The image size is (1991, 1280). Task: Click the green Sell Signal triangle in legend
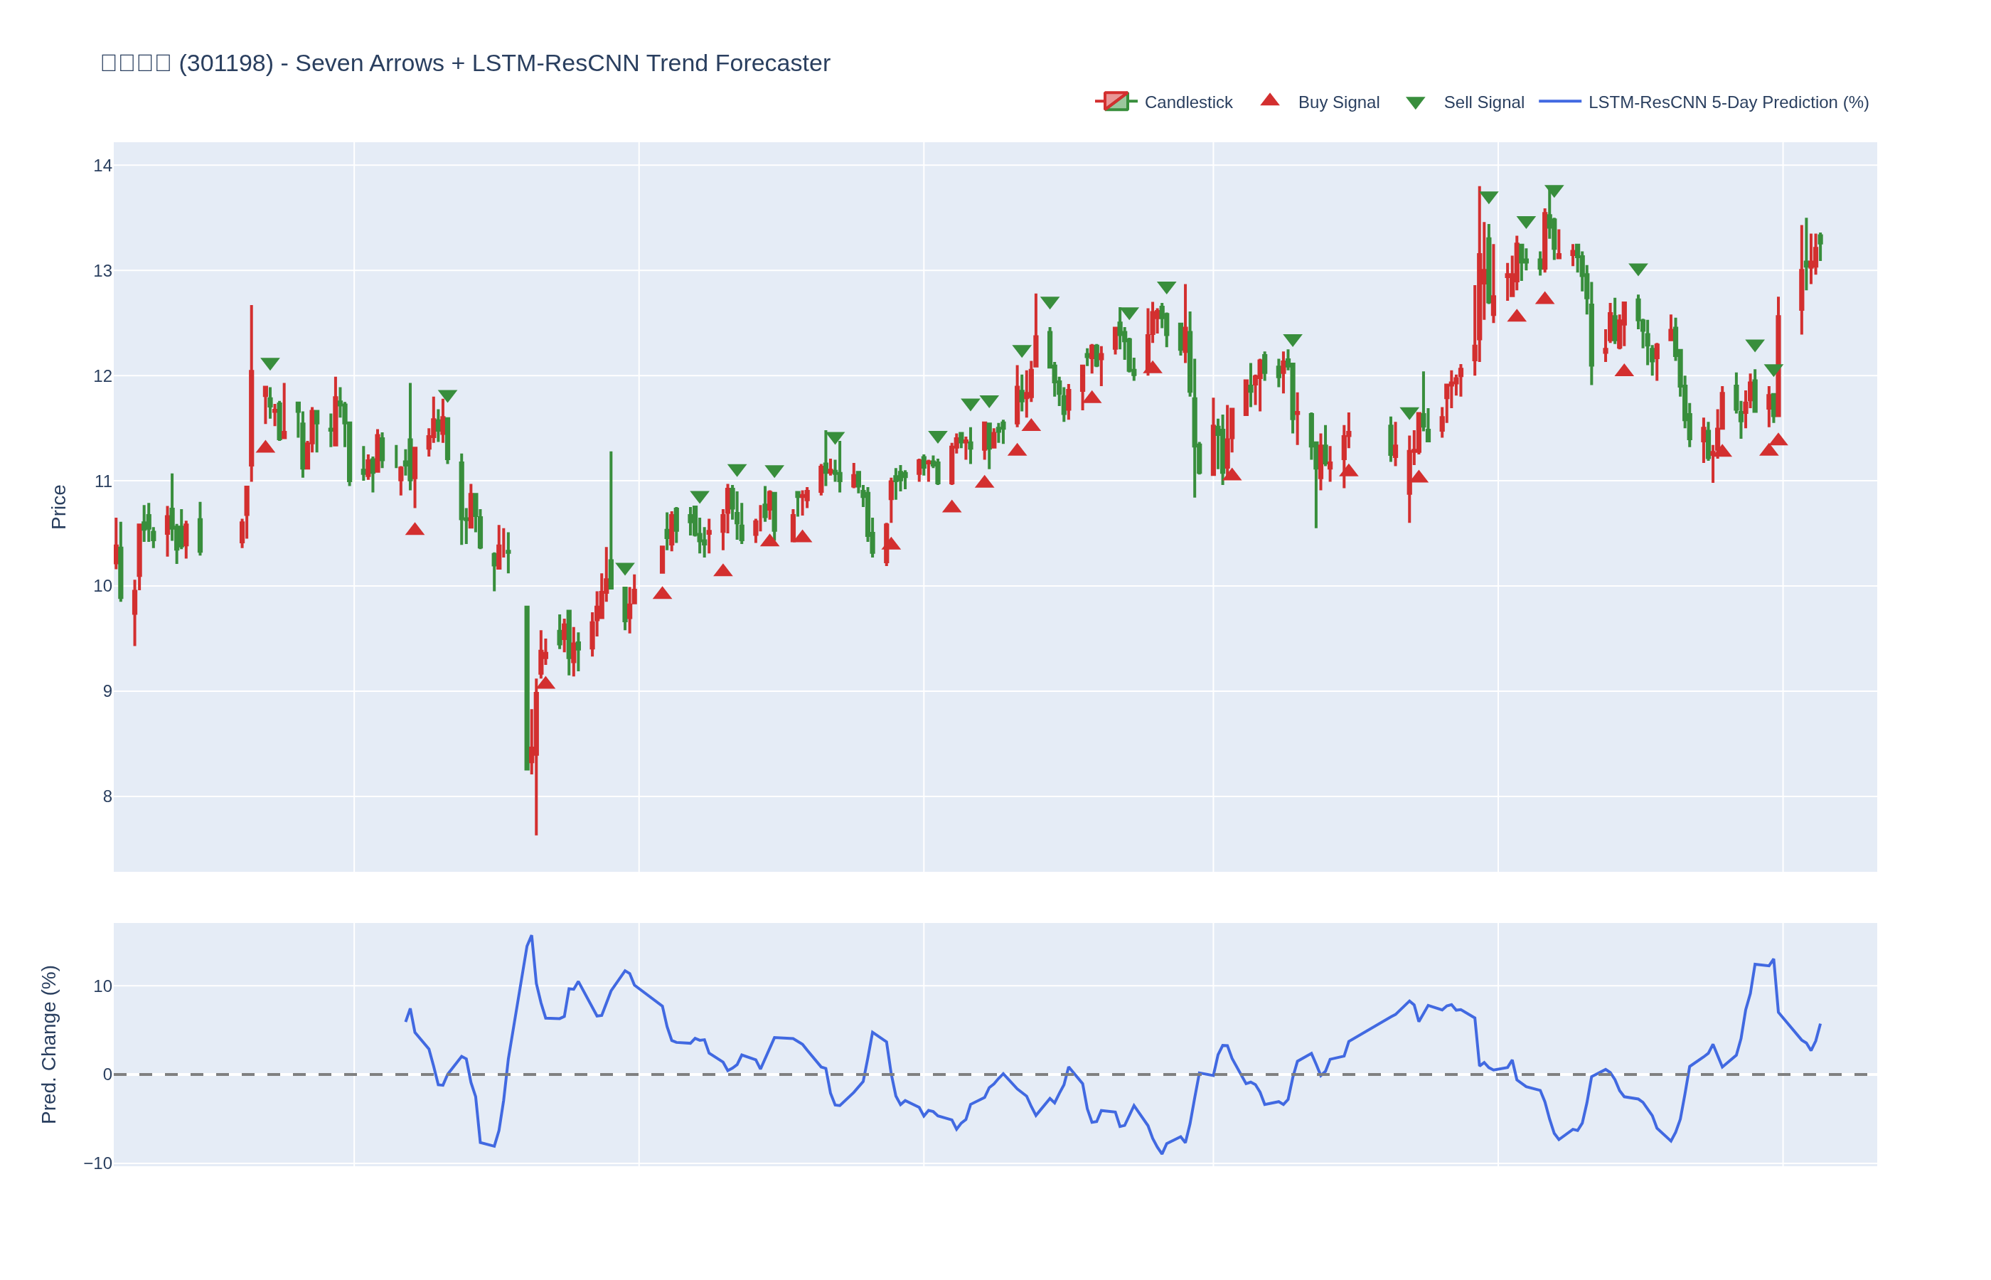click(1415, 103)
